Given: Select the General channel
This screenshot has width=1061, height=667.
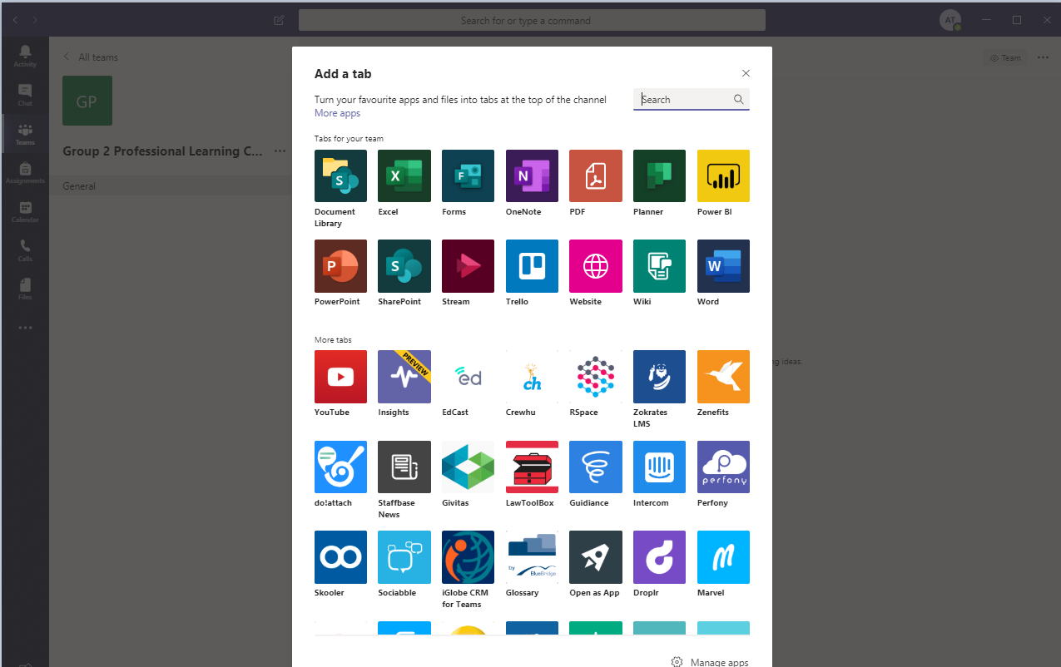Looking at the screenshot, I should 171,186.
